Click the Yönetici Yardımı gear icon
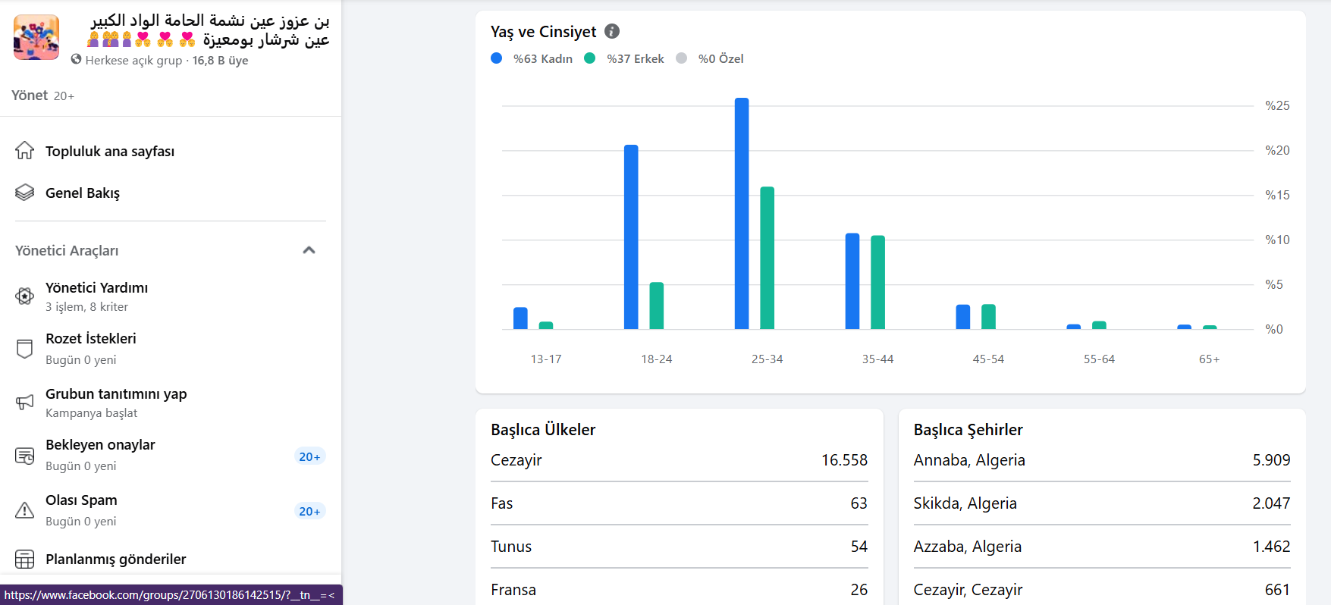The height and width of the screenshot is (605, 1331). [x=25, y=296]
